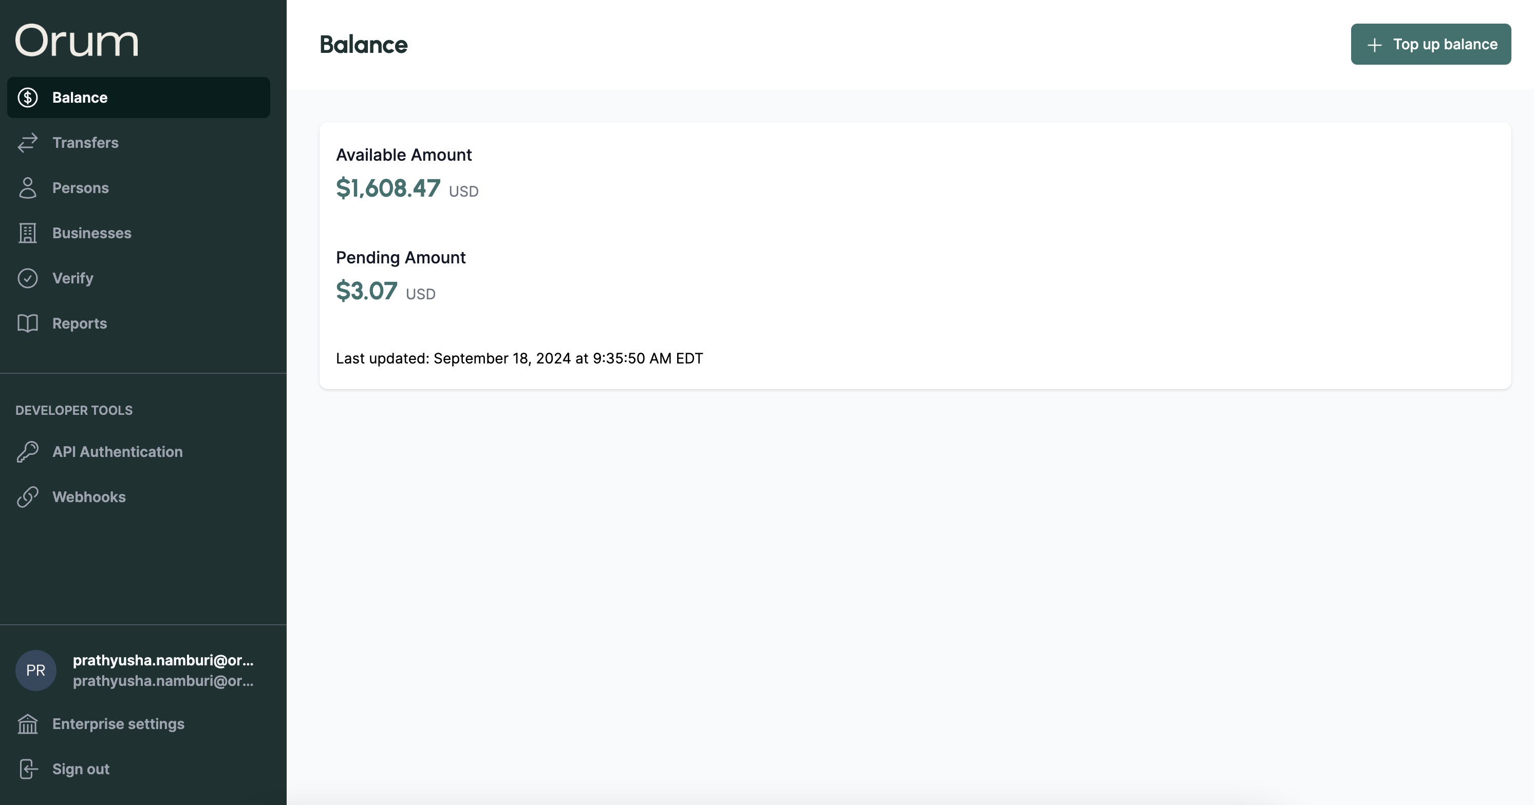
Task: Click the PR user avatar
Action: point(36,670)
